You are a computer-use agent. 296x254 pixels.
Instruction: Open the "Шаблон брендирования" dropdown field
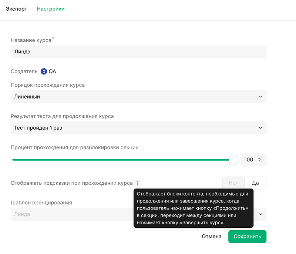[x=70, y=214]
